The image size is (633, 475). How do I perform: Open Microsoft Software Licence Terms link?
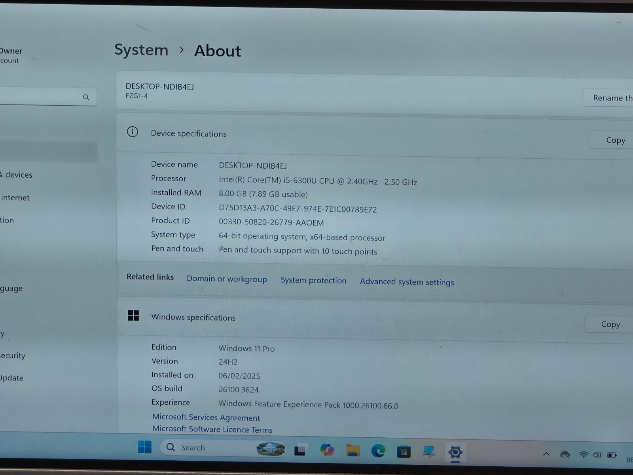(212, 429)
